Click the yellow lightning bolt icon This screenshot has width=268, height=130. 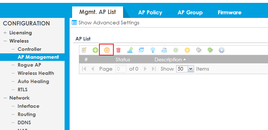(187, 50)
